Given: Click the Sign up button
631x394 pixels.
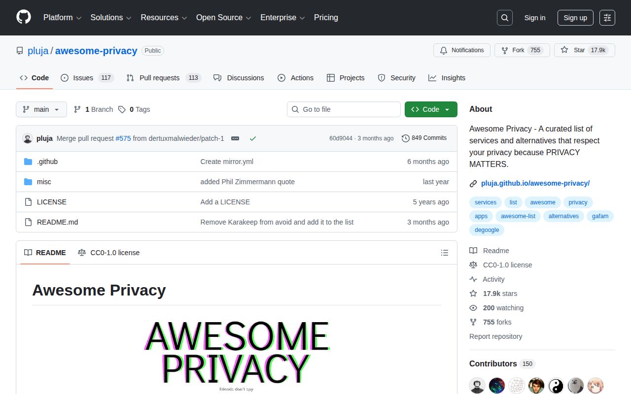Looking at the screenshot, I should tap(575, 18).
